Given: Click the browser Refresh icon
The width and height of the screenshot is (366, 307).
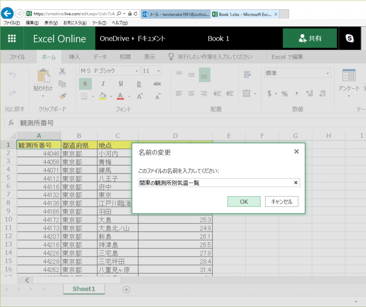Looking at the screenshot, I should [x=135, y=14].
